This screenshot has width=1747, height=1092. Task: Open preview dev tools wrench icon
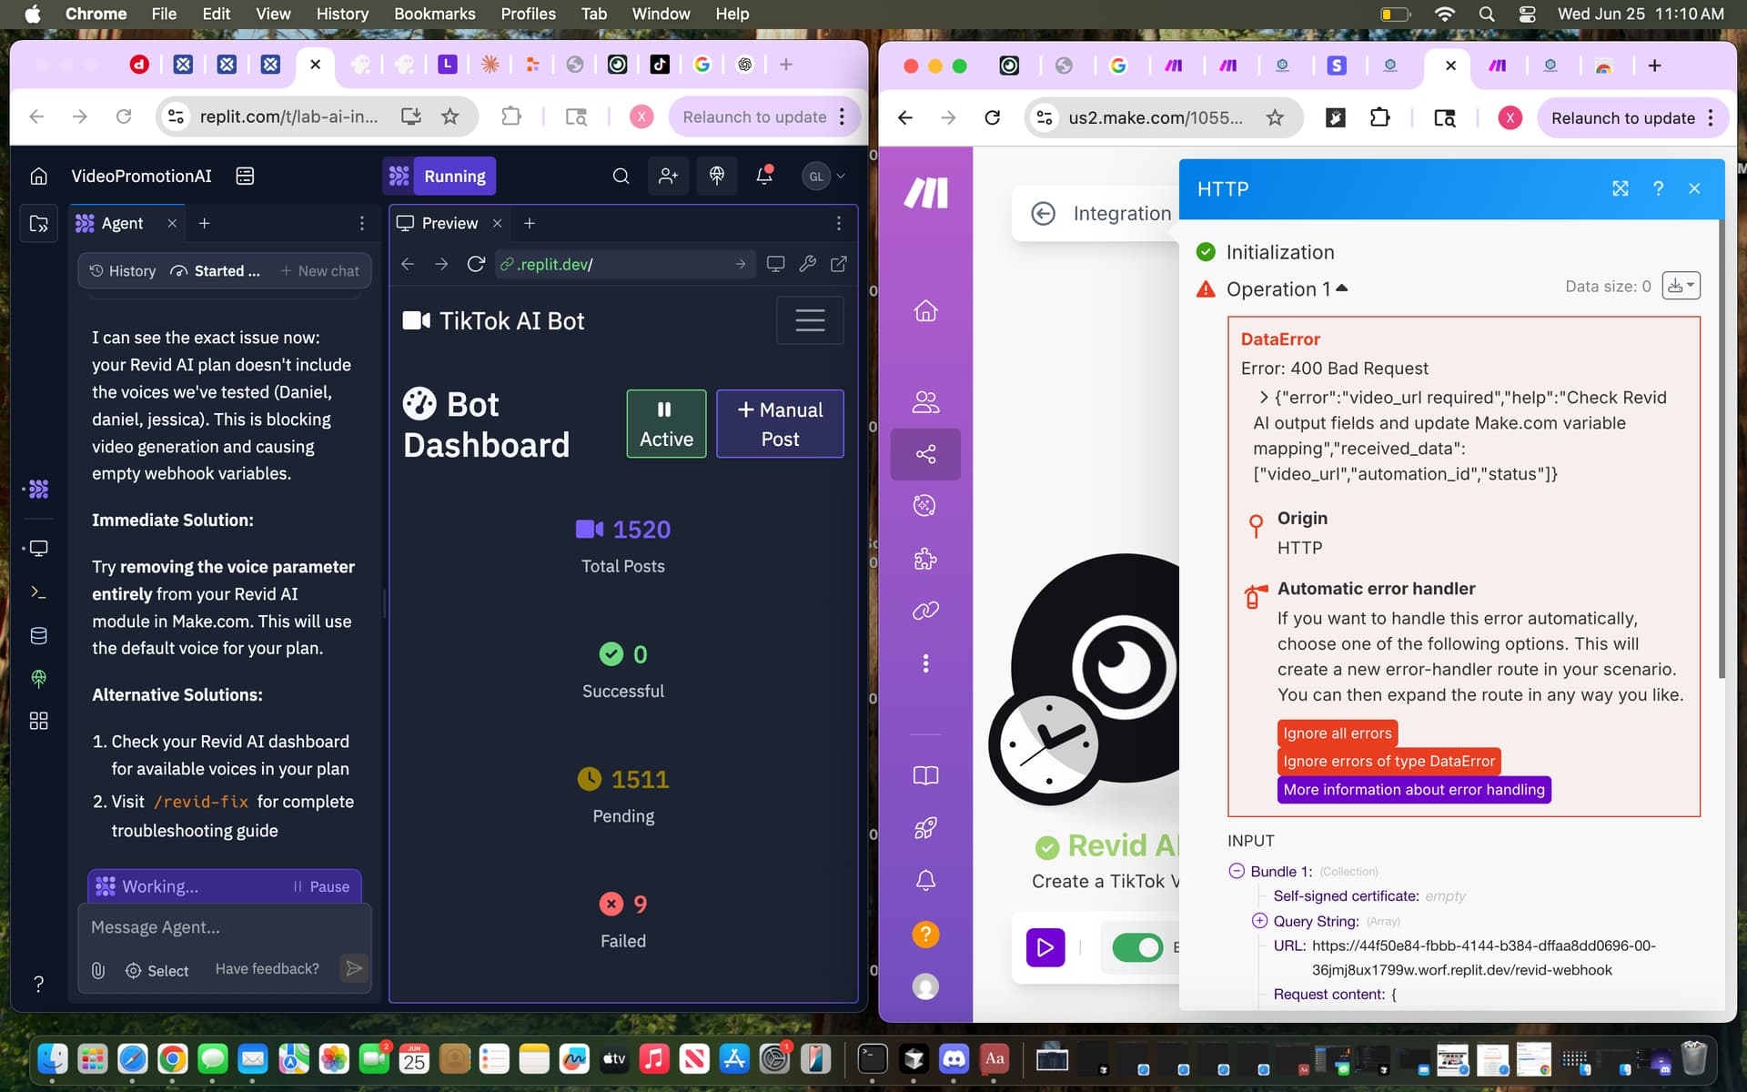[807, 264]
